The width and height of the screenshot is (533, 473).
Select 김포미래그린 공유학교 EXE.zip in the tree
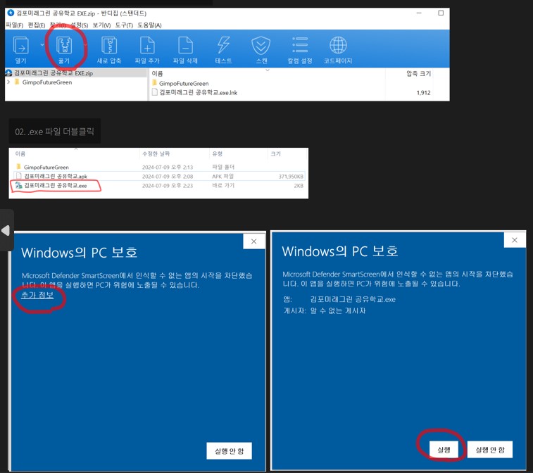53,73
